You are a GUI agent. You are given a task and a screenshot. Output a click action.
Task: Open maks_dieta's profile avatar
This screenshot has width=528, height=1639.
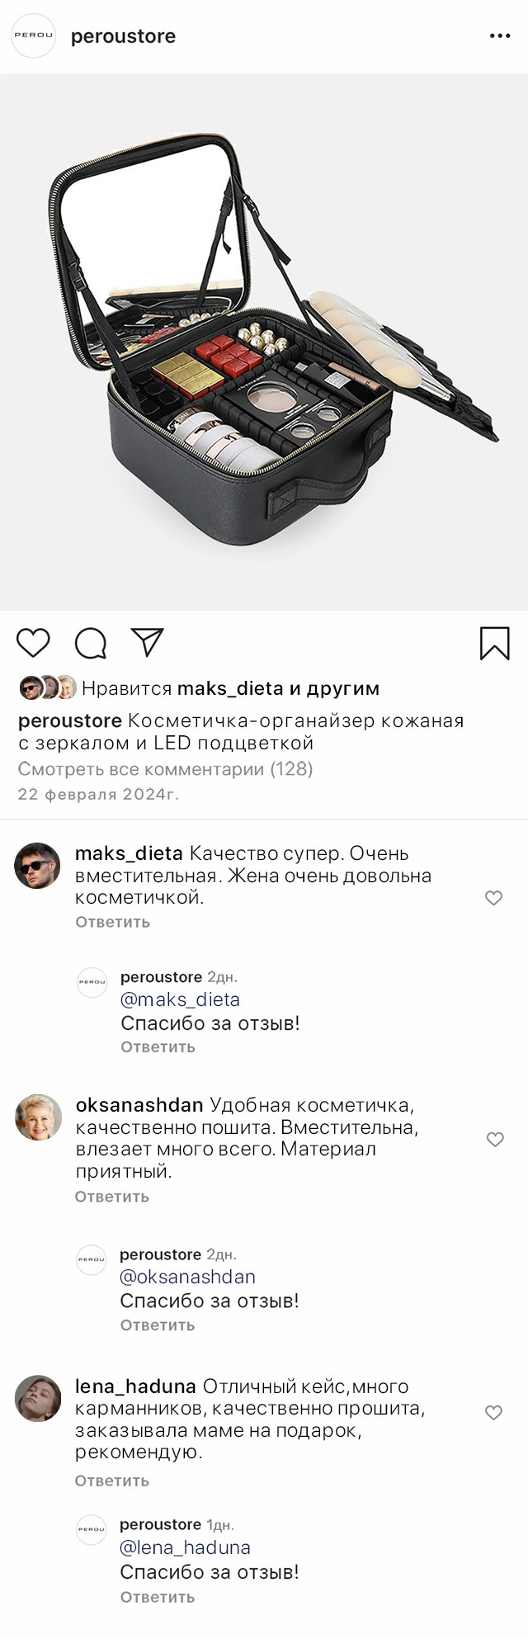click(x=38, y=866)
